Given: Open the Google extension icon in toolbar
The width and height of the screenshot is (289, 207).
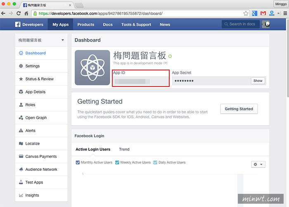Looking at the screenshot, I should click(x=254, y=14).
